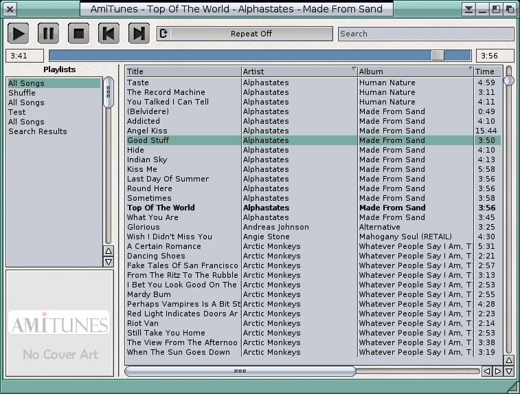Viewport: 520px width, 394px height.
Task: Click the song list vertical scrollbar knob
Action: (509, 80)
